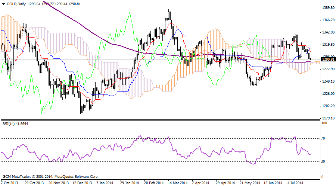Click the 1319.80 price axis label
This screenshot has height=186, width=336.
click(328, 45)
